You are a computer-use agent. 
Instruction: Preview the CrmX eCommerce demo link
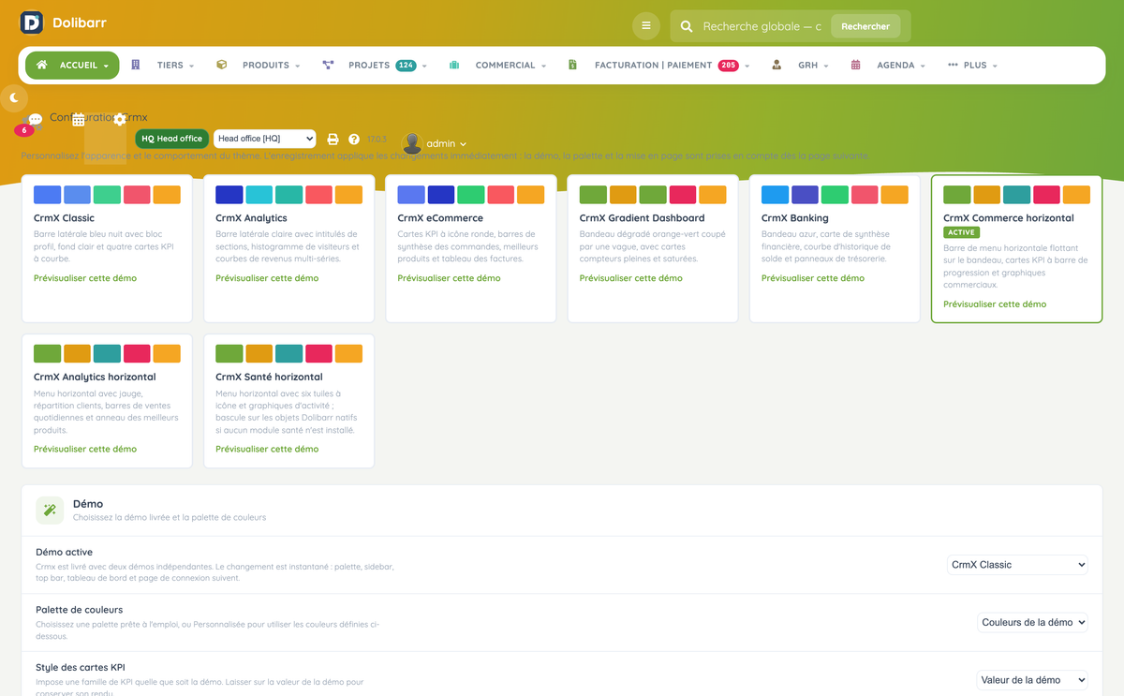tap(449, 278)
